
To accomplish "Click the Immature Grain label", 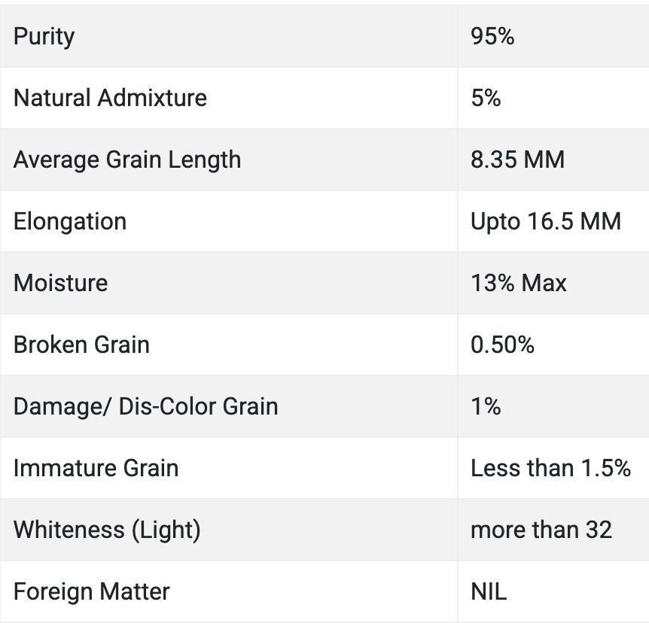I will (x=96, y=468).
